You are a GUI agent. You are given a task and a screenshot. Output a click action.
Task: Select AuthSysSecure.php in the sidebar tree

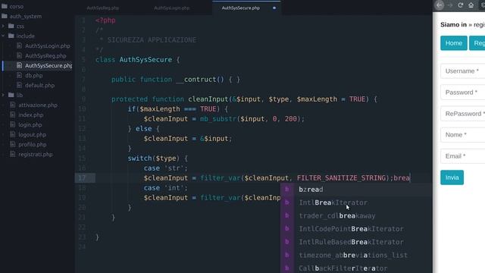[48, 66]
